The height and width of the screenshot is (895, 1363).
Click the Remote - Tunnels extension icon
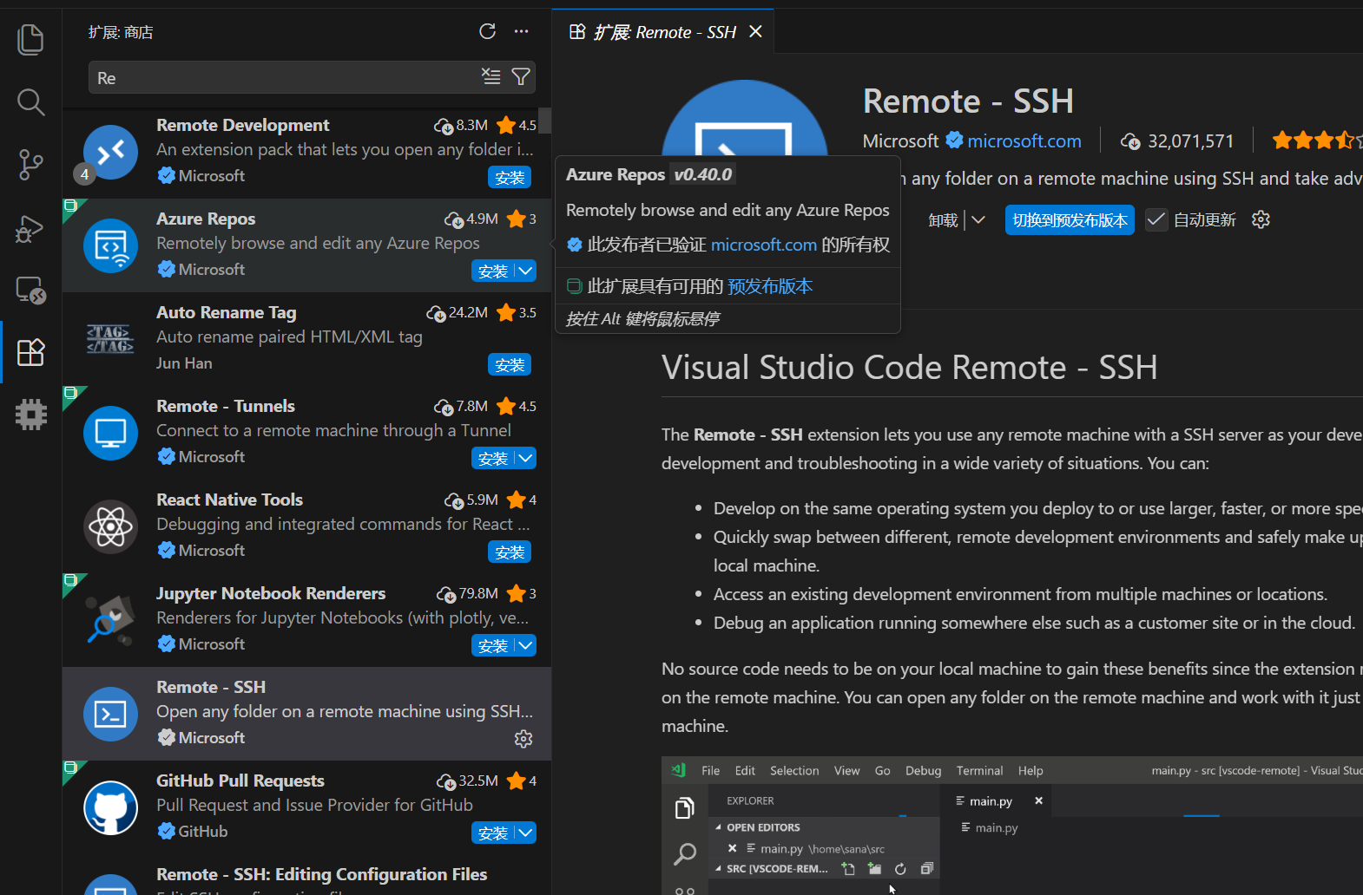tap(110, 434)
